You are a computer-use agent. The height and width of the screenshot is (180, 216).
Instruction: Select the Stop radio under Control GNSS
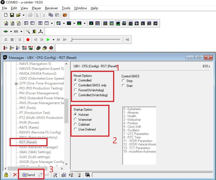point(124,81)
